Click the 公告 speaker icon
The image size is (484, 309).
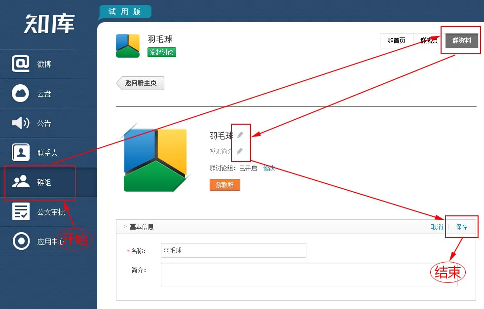pyautogui.click(x=20, y=123)
